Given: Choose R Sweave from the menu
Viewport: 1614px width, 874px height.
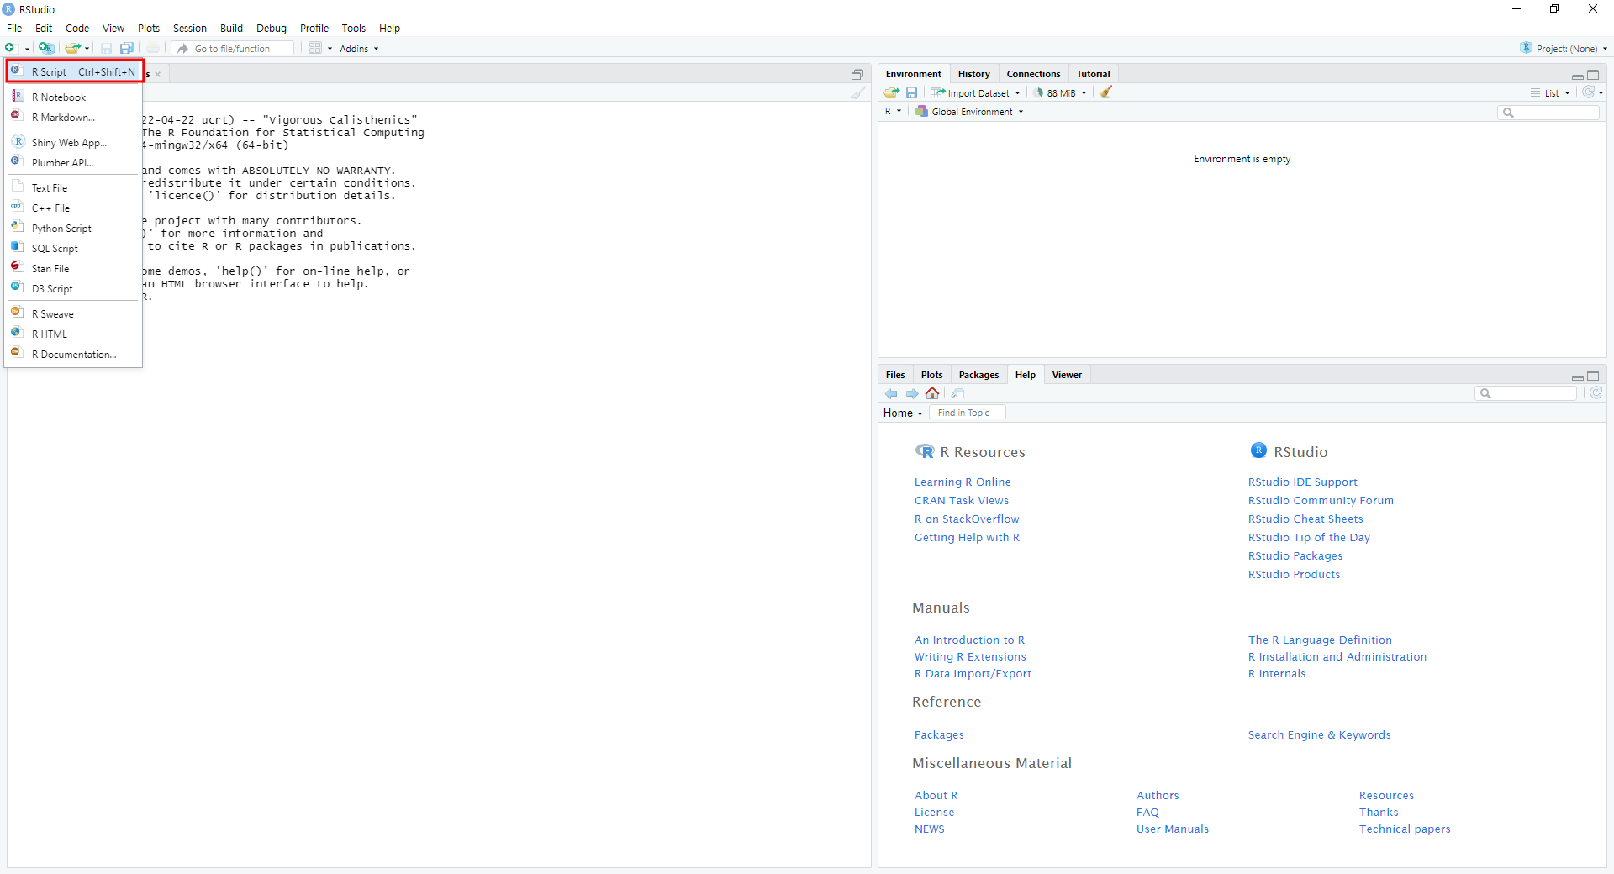Looking at the screenshot, I should coord(74,313).
